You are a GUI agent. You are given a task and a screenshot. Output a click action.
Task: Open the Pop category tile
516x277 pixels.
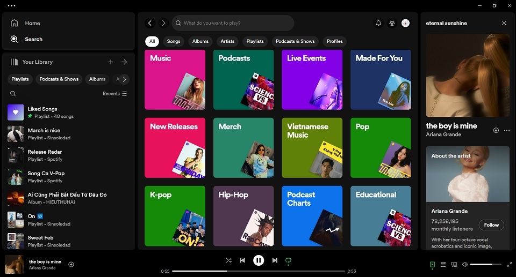pos(381,148)
